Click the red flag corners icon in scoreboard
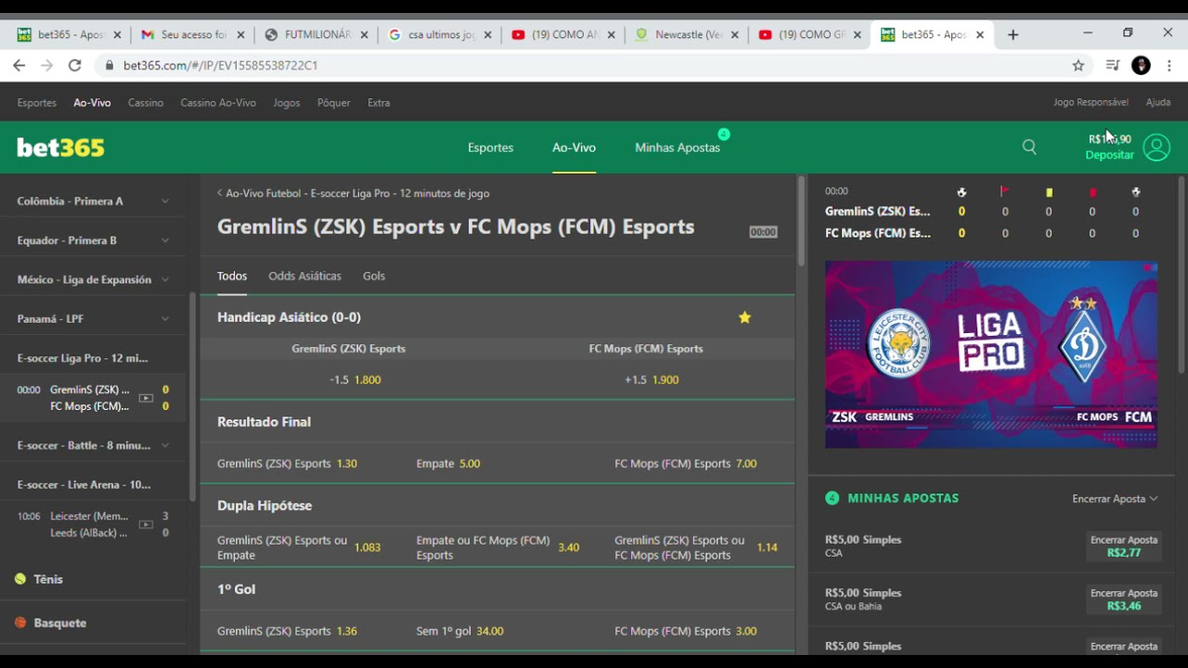This screenshot has height=668, width=1188. 1004,192
